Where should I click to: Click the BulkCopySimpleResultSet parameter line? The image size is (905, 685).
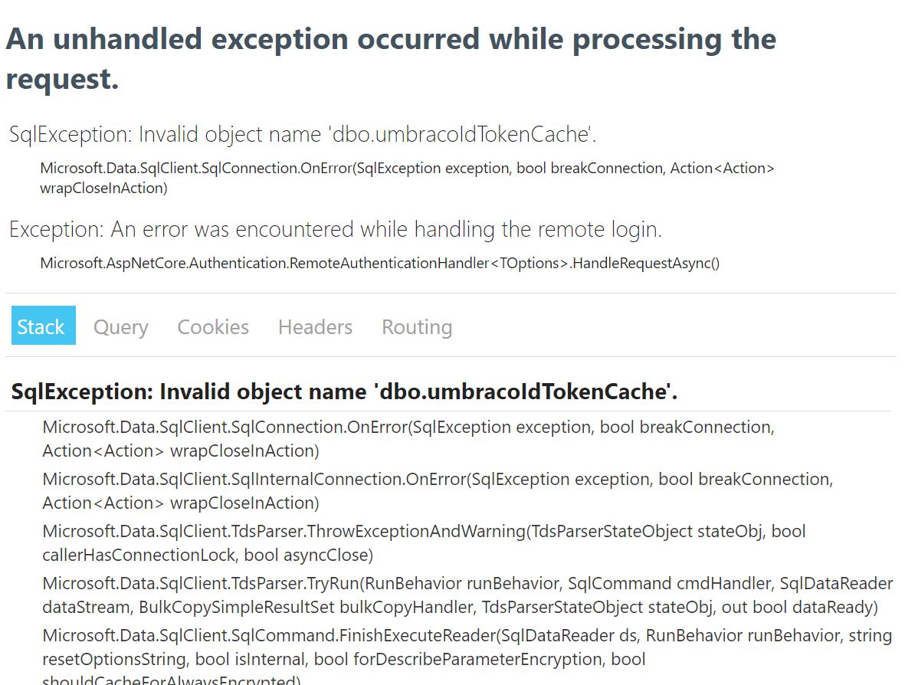click(x=460, y=607)
